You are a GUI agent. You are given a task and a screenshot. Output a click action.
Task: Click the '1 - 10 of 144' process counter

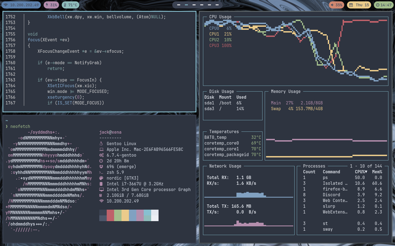pos(366,166)
